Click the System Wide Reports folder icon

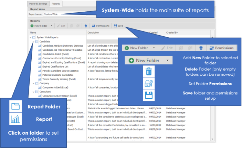(x=34, y=37)
